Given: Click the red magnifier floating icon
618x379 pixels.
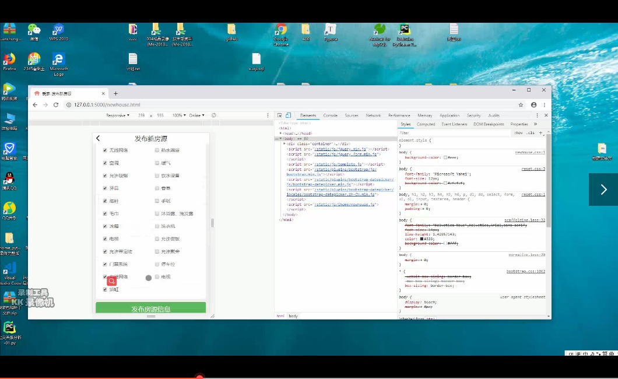Looking at the screenshot, I should coord(111,281).
